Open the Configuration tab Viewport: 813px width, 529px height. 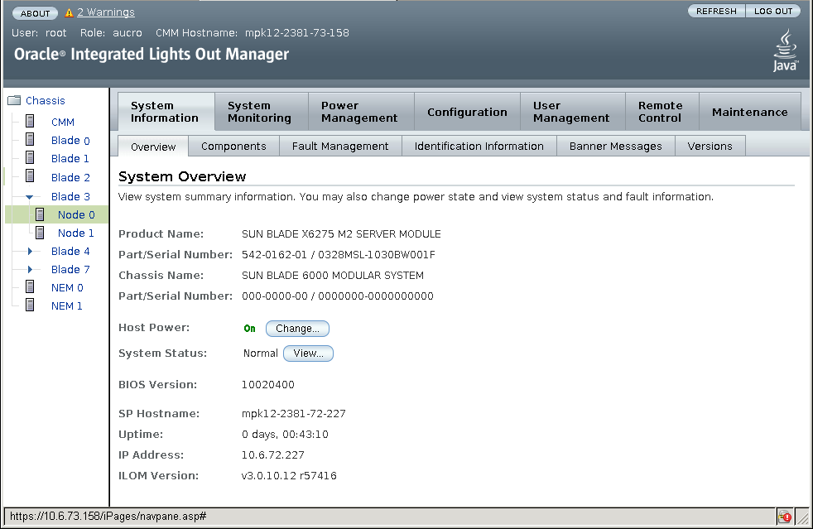click(x=467, y=112)
